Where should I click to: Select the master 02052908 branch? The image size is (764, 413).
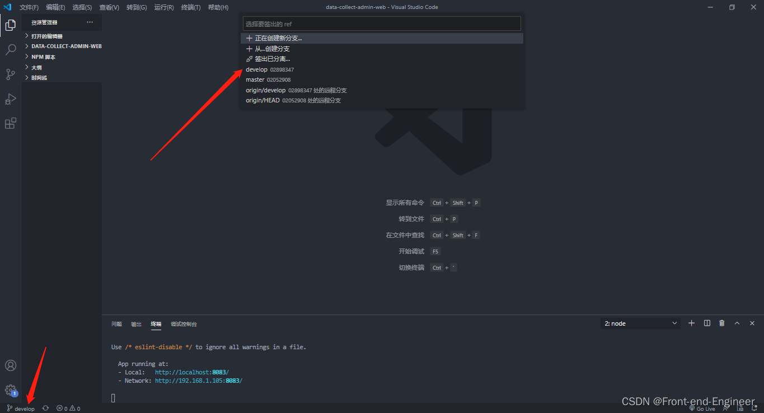(x=382, y=79)
